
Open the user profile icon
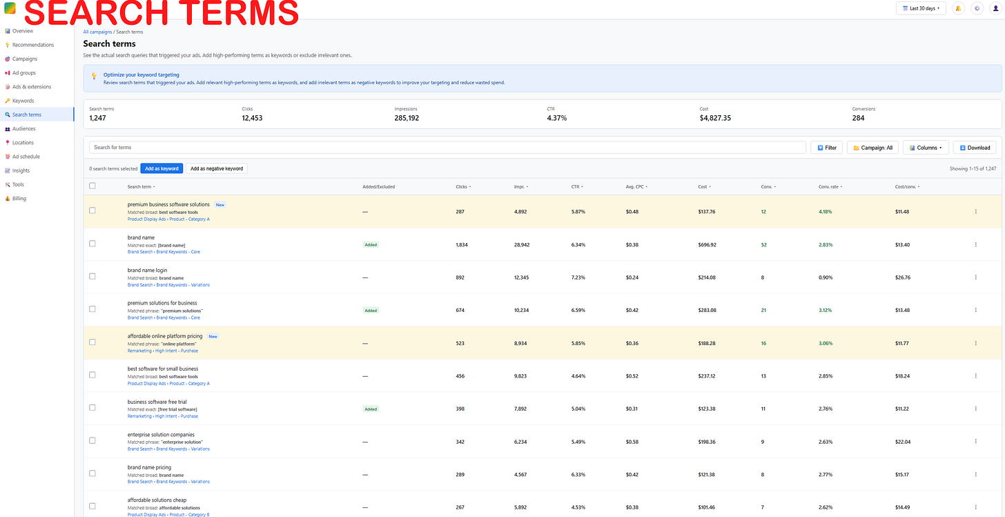tap(995, 8)
